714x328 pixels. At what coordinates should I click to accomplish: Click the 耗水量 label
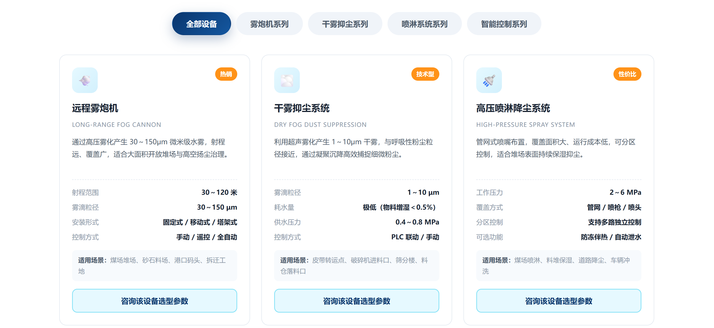pyautogui.click(x=284, y=208)
